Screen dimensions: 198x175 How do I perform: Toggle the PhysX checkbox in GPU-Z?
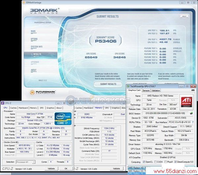click(166, 162)
